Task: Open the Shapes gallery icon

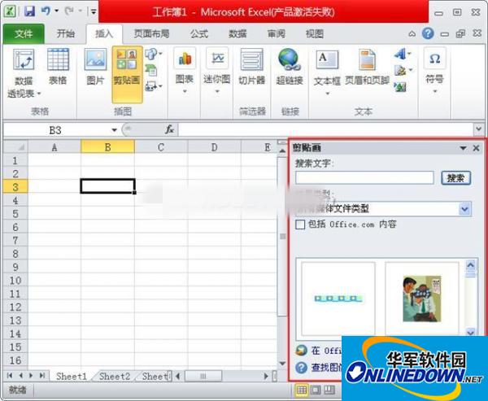Action: click(151, 54)
